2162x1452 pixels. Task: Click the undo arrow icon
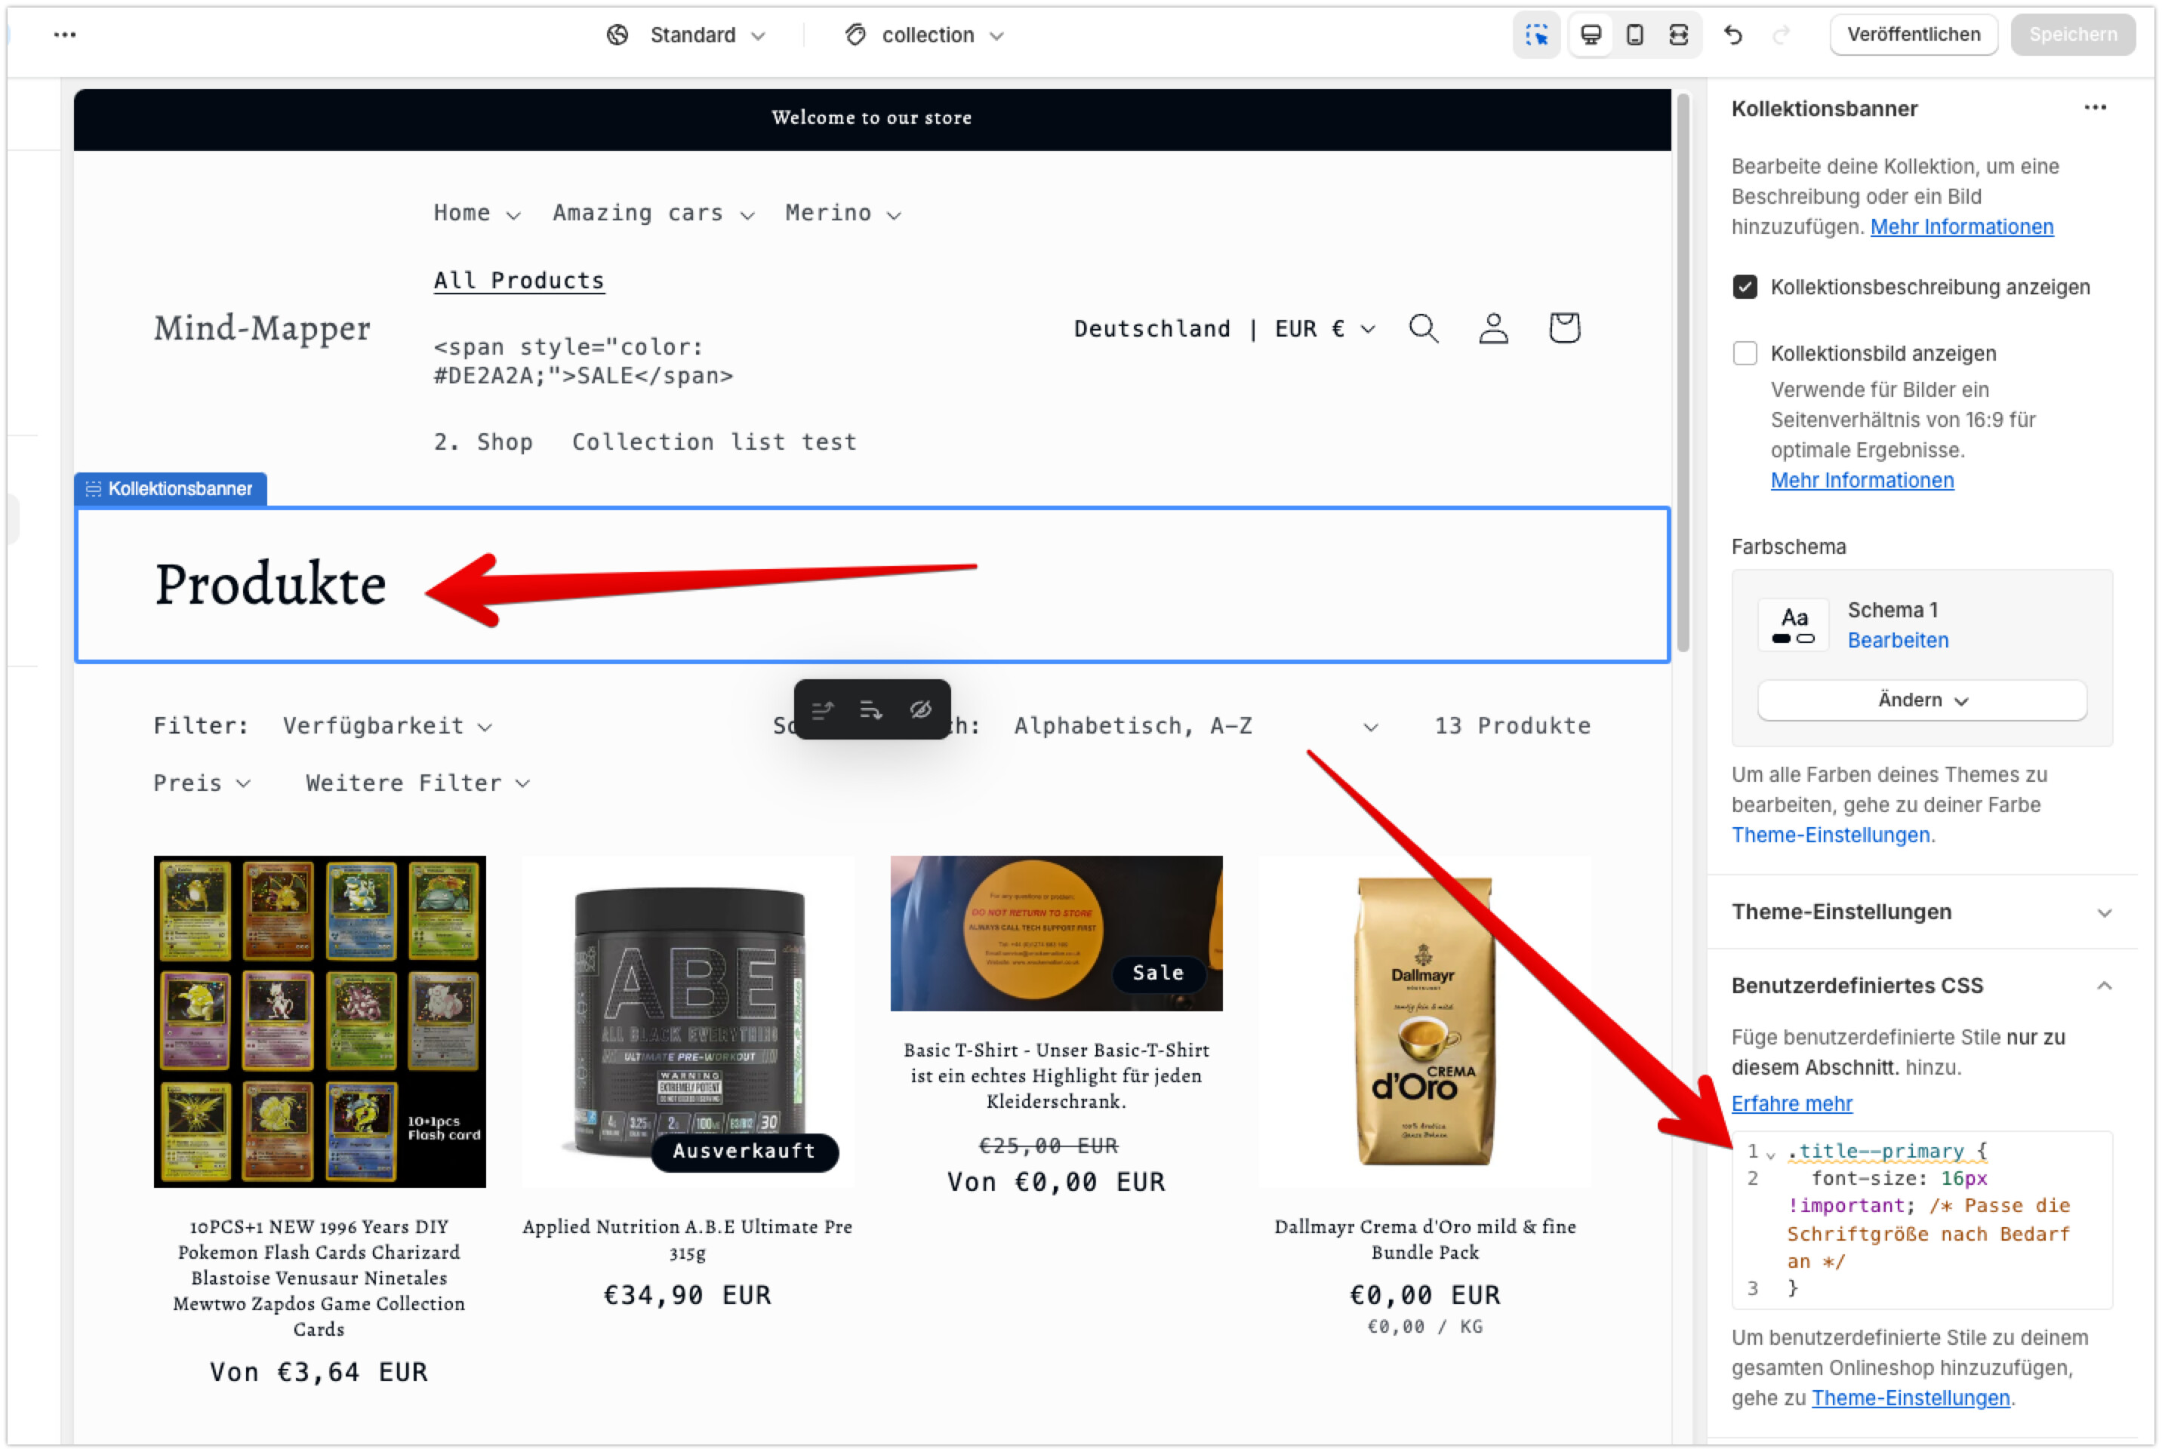click(x=1733, y=35)
